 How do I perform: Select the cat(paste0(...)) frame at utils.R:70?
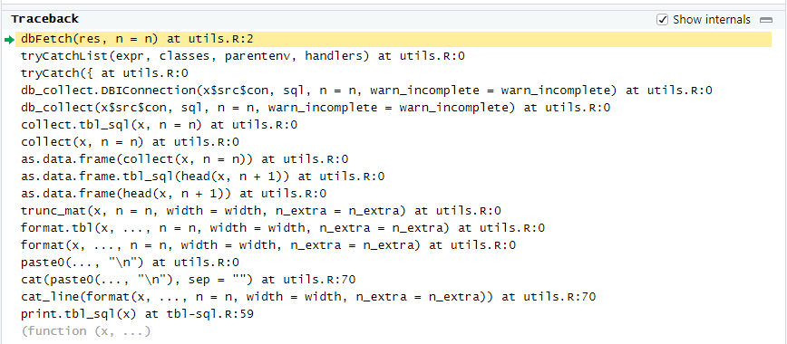(x=189, y=280)
